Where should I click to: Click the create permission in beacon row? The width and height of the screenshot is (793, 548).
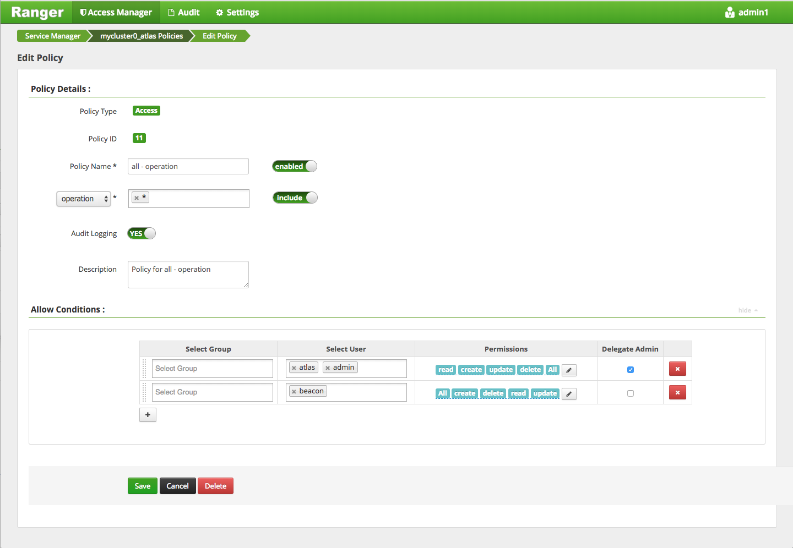point(465,393)
